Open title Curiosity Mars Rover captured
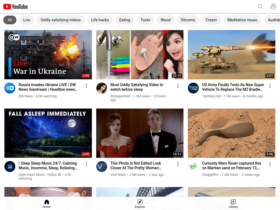 pos(232,165)
